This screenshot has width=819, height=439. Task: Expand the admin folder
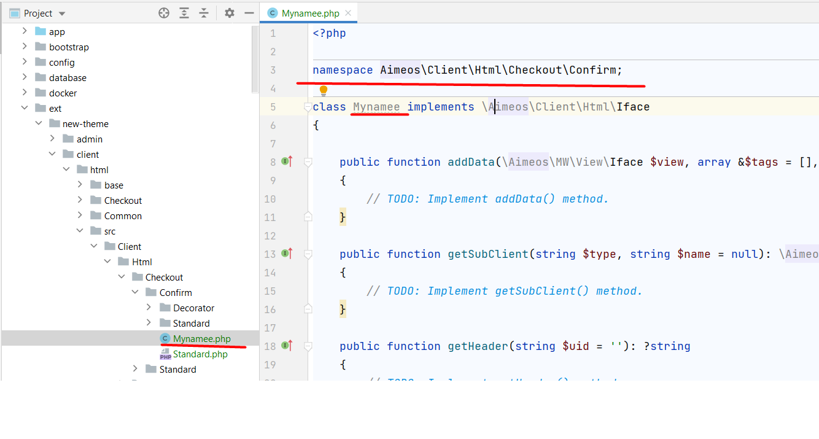coord(52,139)
